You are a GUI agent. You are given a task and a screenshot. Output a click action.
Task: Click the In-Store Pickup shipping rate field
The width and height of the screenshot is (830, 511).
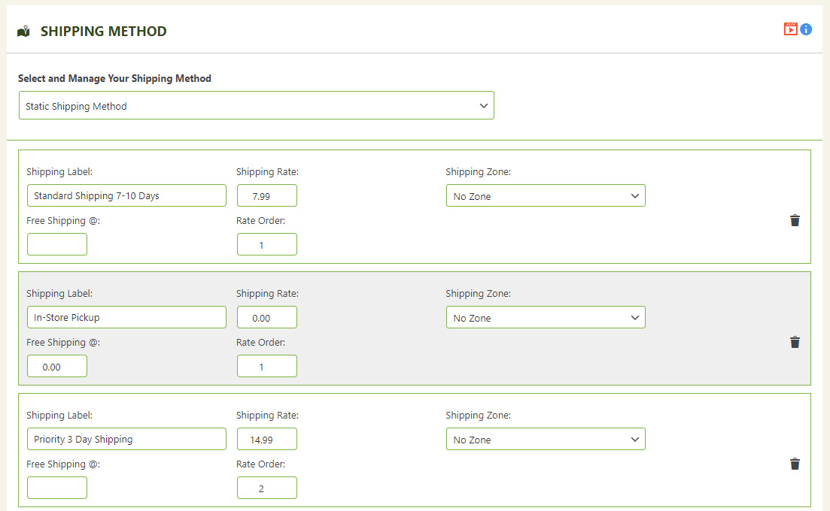point(266,318)
